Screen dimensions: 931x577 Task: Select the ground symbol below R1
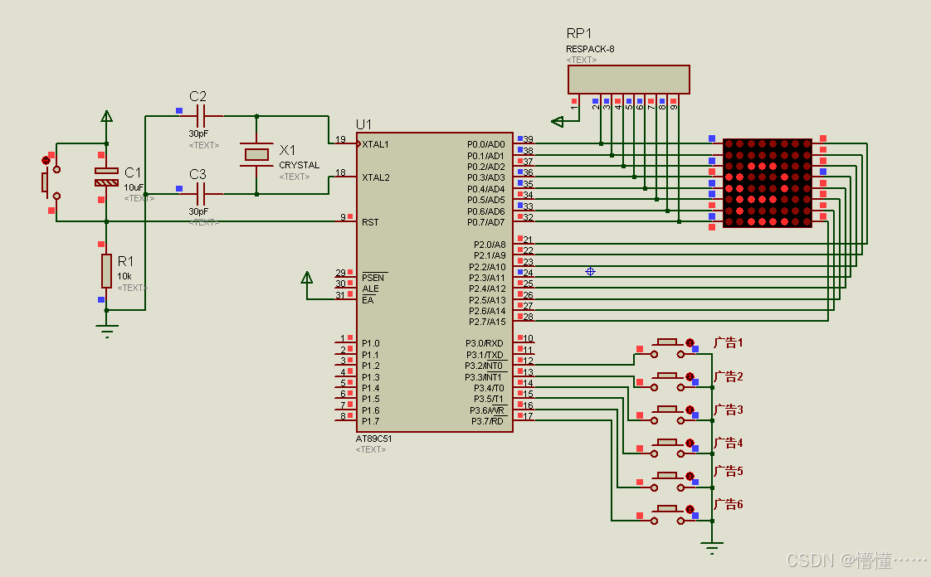(x=106, y=331)
